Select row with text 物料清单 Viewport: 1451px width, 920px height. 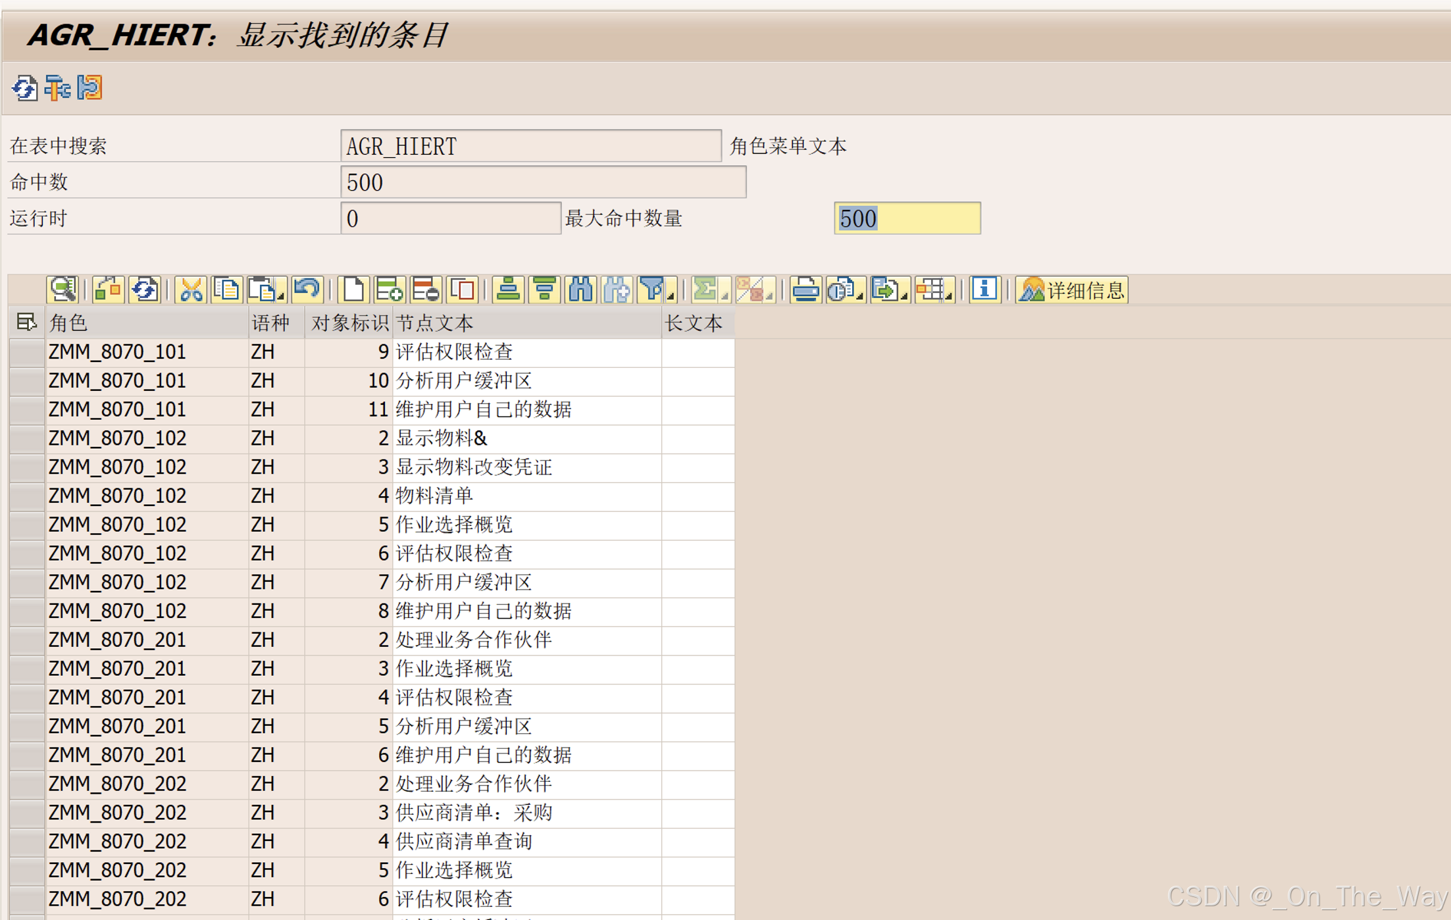[x=27, y=496]
